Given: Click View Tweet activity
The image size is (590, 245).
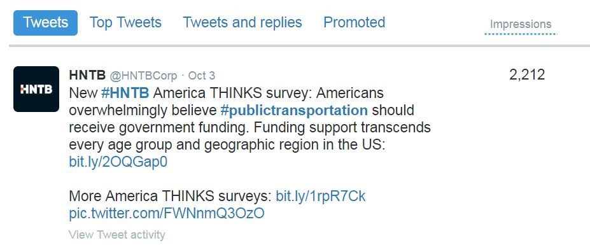Looking at the screenshot, I should pyautogui.click(x=117, y=235).
